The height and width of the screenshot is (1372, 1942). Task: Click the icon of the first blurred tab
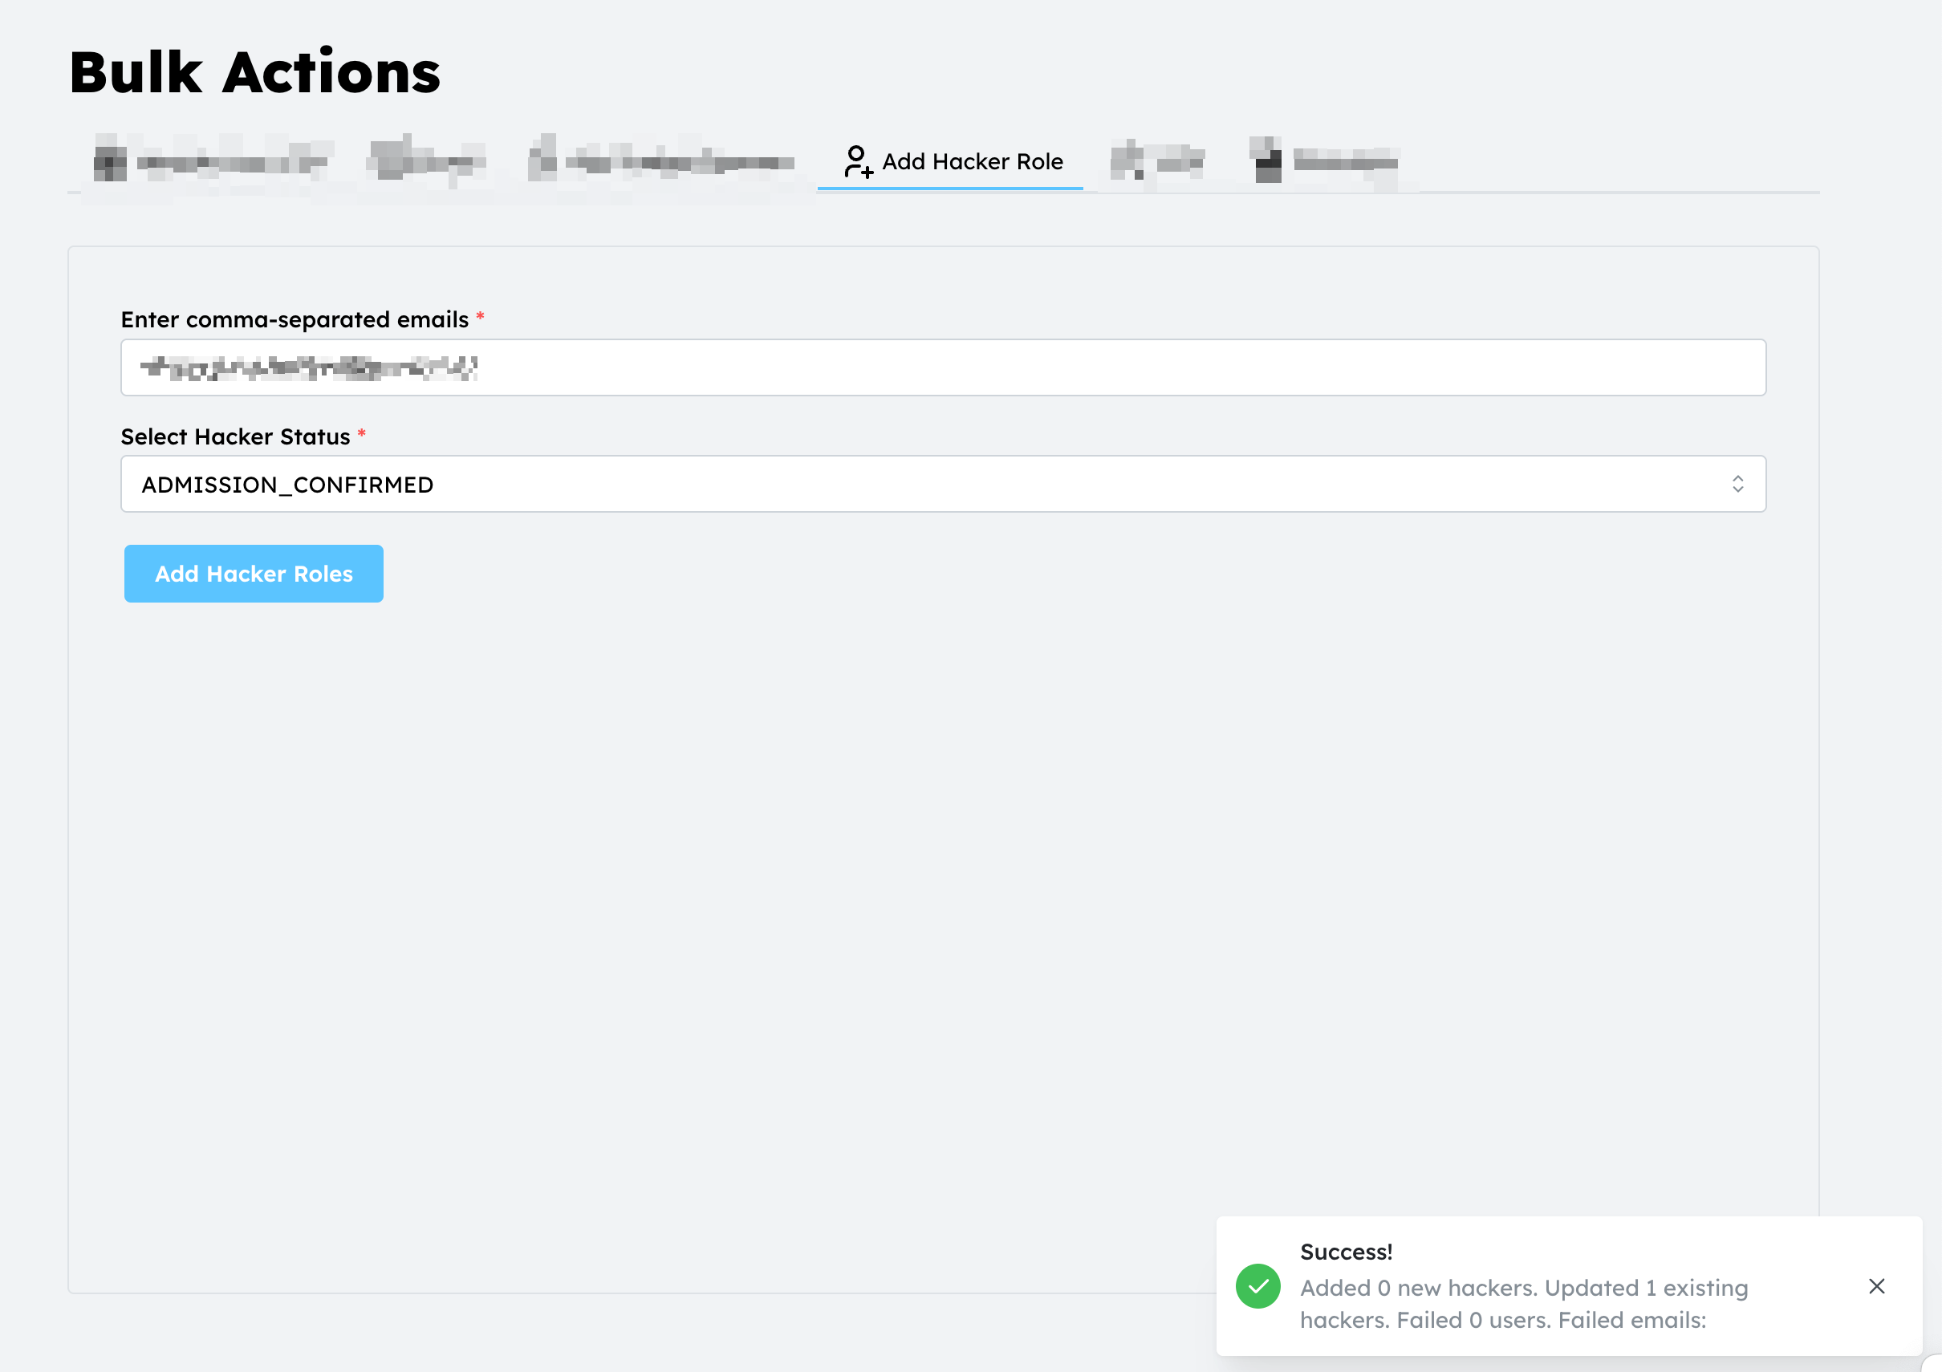coord(110,162)
